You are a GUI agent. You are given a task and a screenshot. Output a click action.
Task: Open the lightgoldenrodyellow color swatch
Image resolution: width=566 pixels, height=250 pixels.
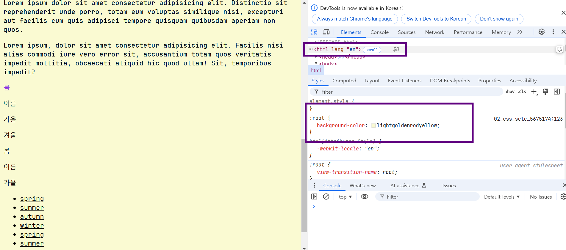[373, 126]
